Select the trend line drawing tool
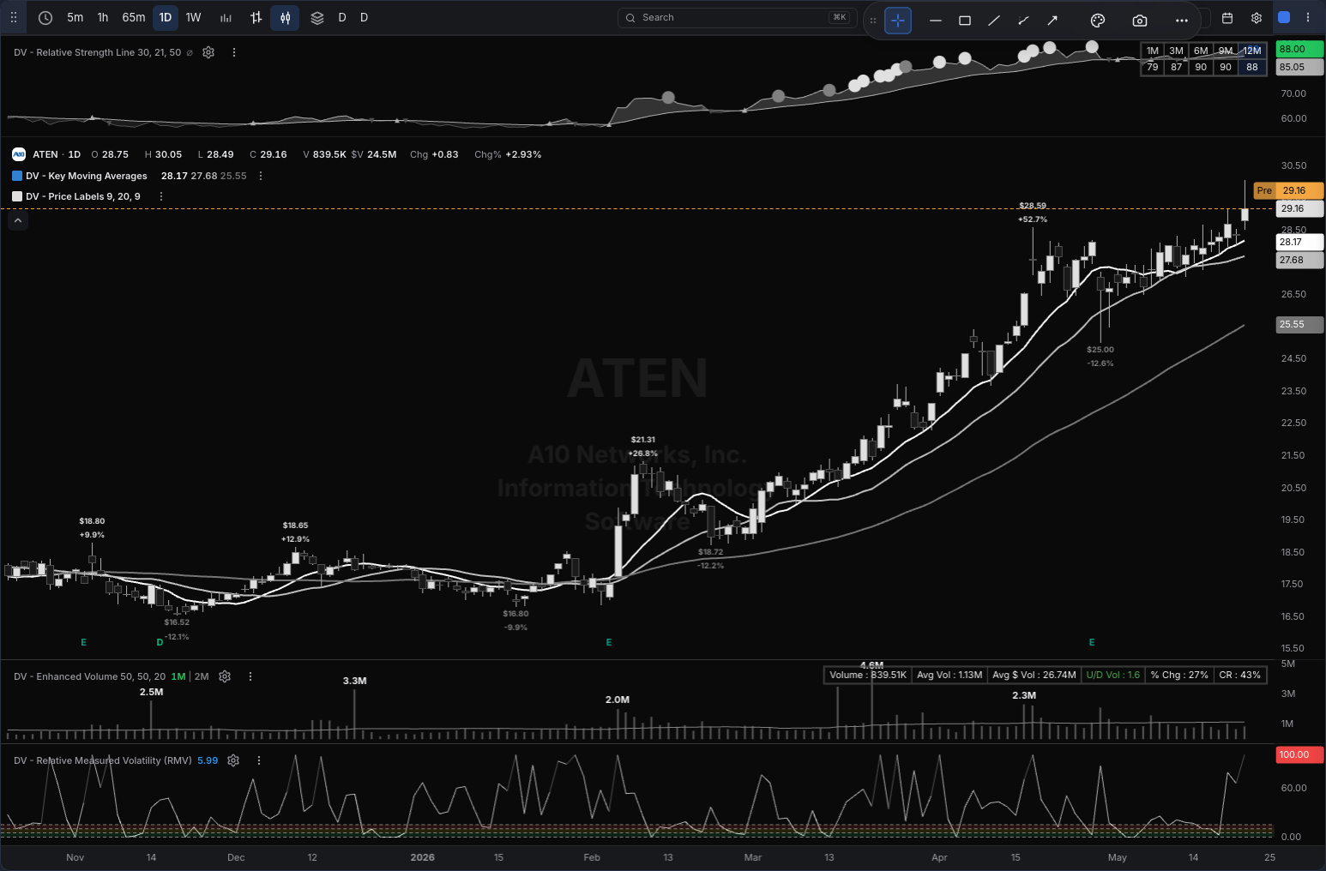The width and height of the screenshot is (1326, 871). (994, 20)
